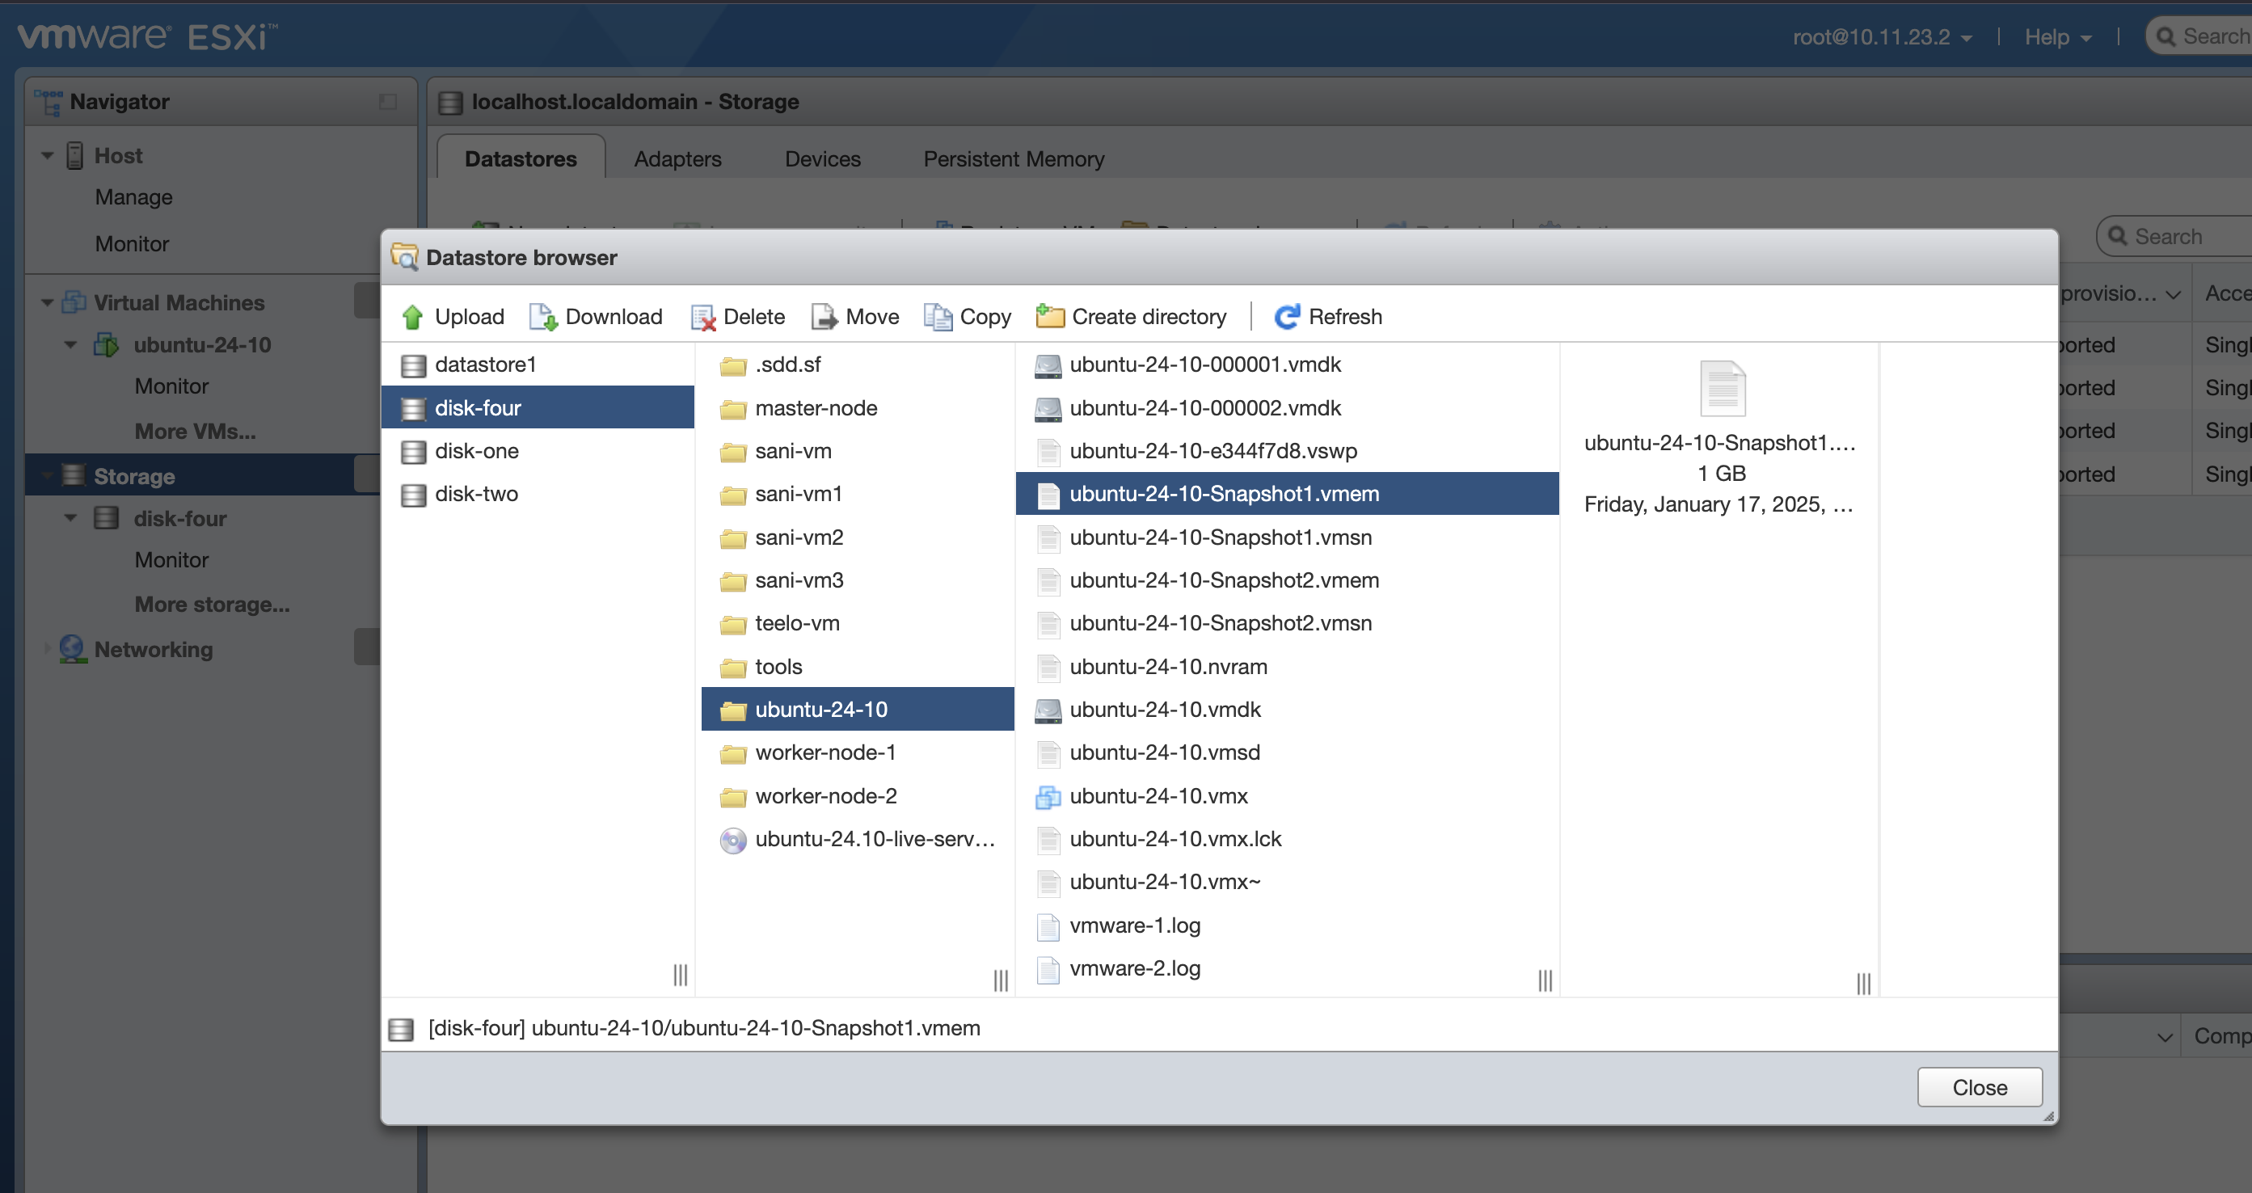Open the worker-node-1 folder
Viewport: 2252px width, 1193px height.
(858, 753)
